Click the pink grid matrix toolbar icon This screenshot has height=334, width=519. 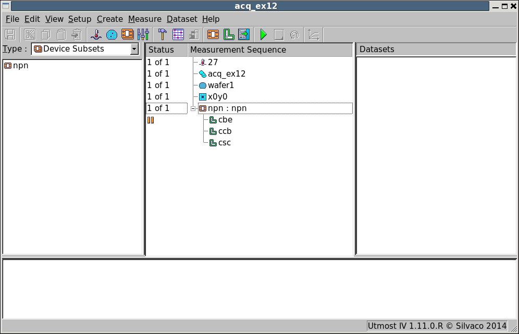(178, 34)
